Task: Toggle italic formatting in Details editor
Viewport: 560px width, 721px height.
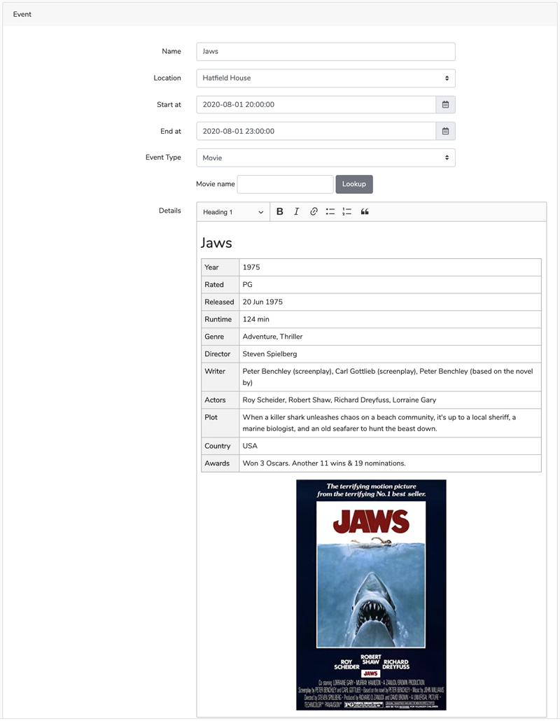Action: point(297,211)
